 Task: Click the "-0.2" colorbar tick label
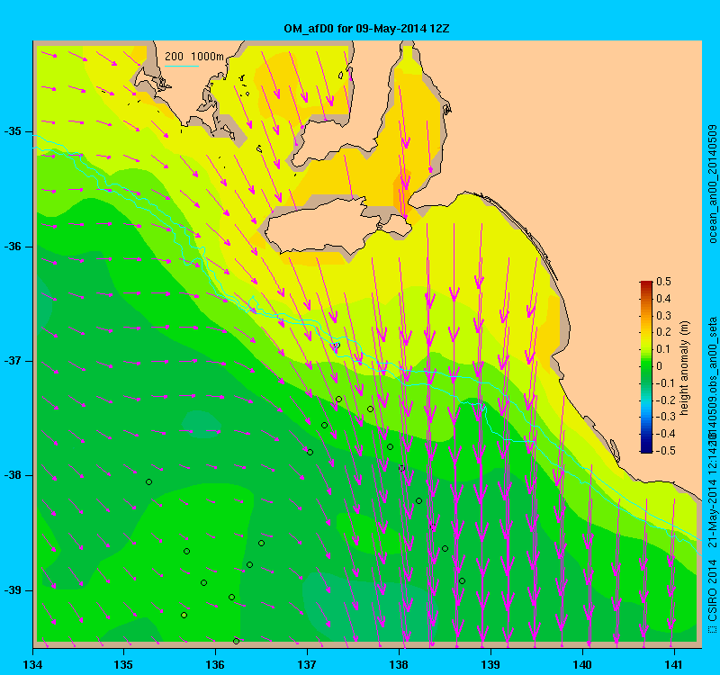665,400
